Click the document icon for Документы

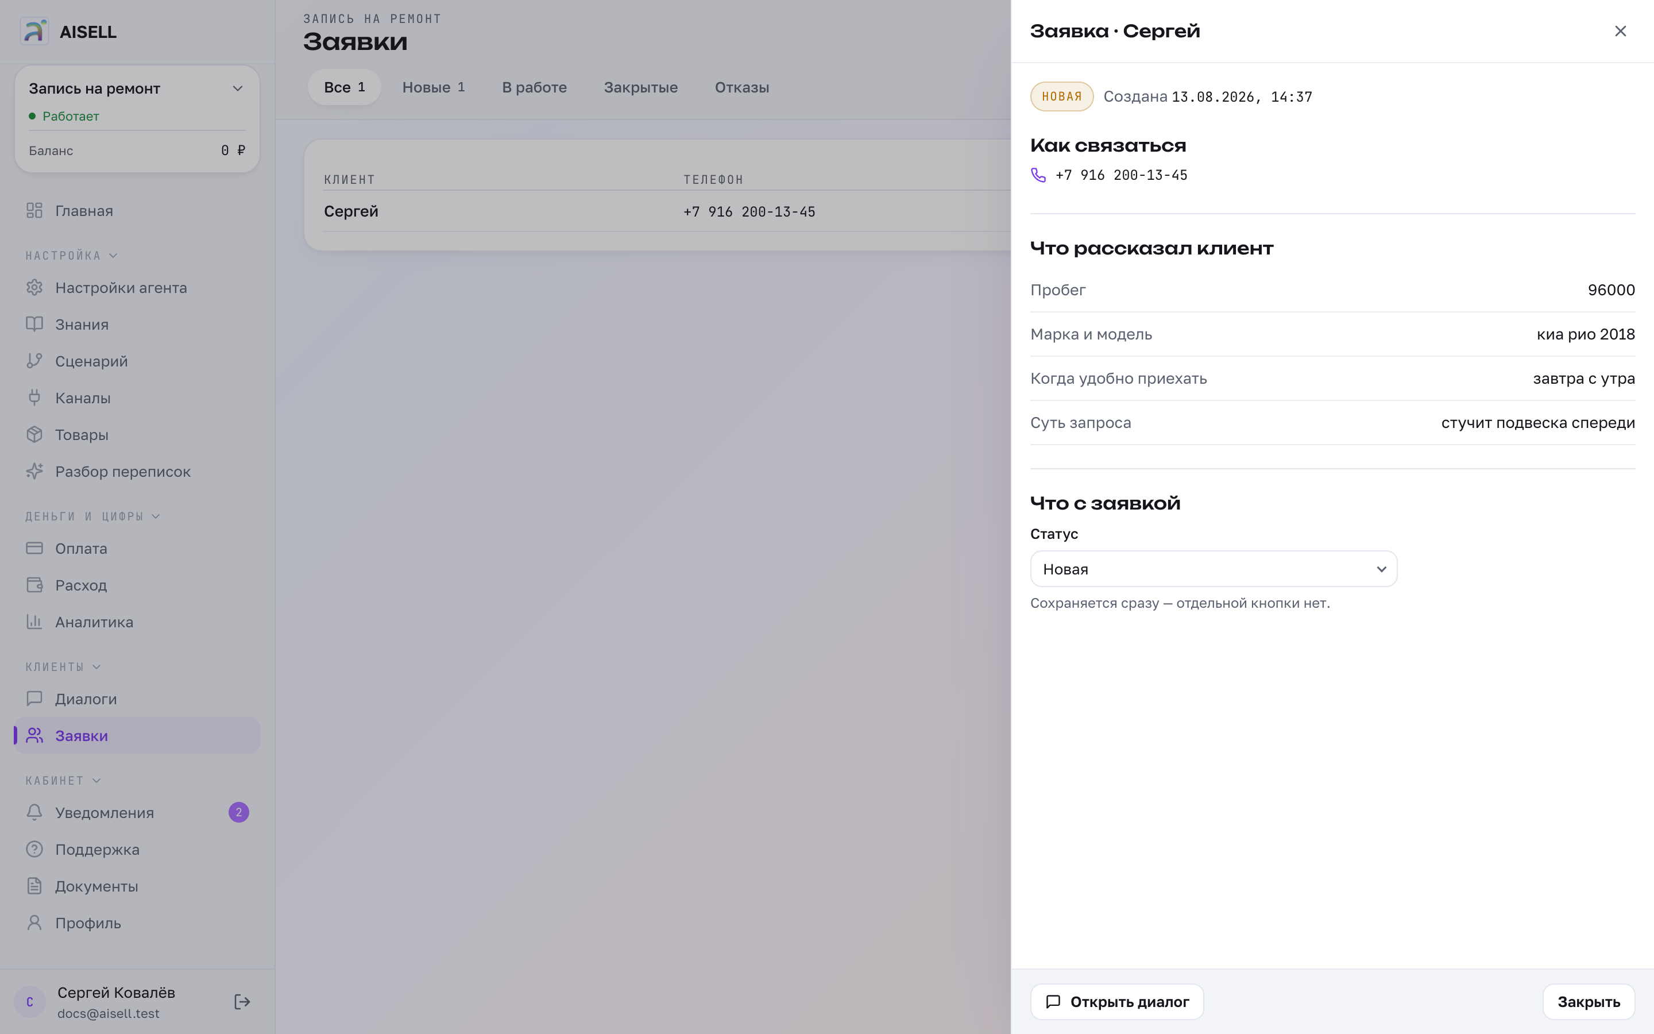[34, 886]
